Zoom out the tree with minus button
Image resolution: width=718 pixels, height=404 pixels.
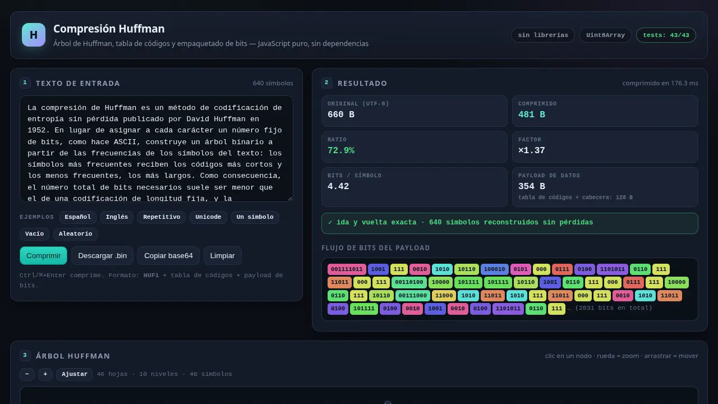point(27,374)
